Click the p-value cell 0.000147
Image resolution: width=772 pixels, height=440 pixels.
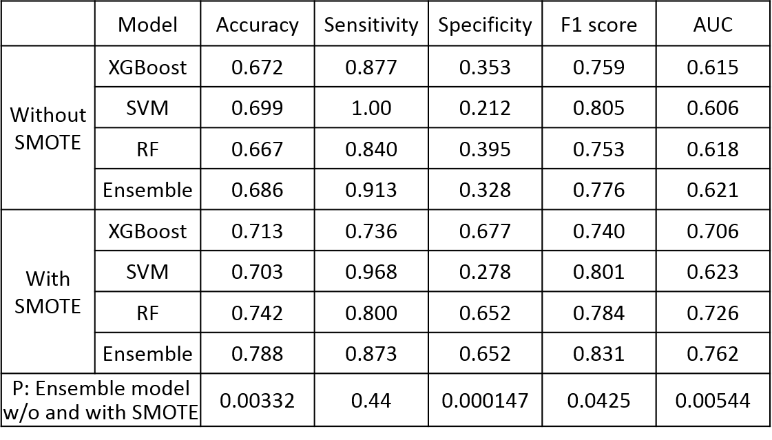pyautogui.click(x=485, y=400)
